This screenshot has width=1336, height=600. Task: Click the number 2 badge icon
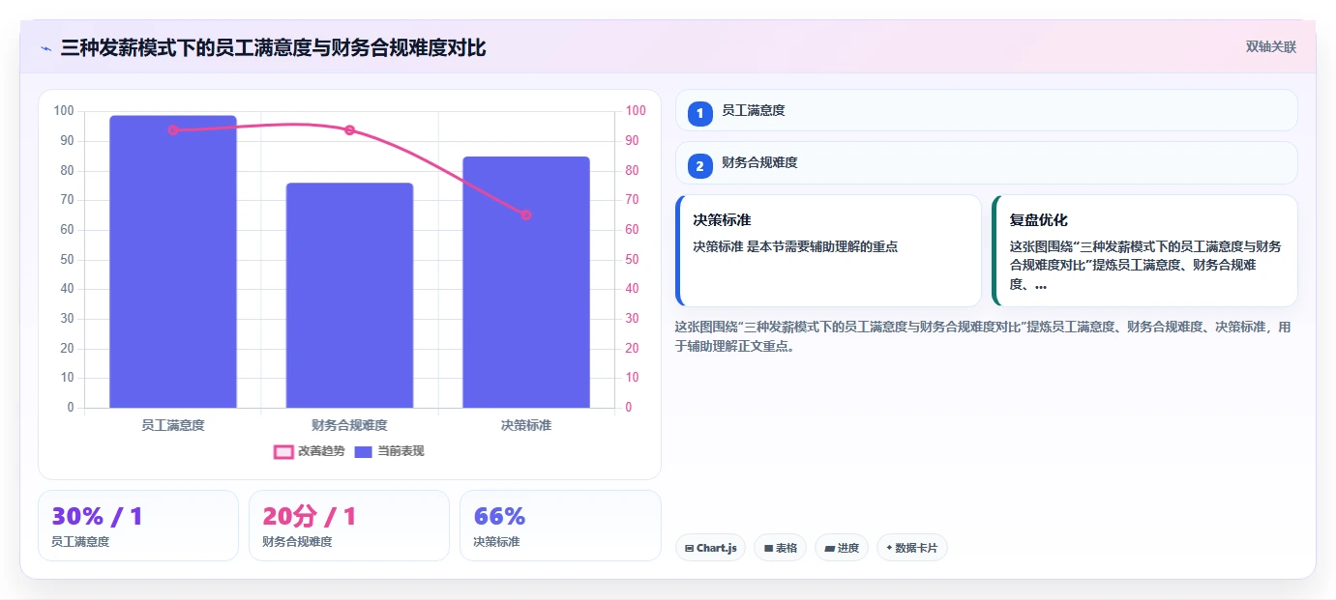tap(699, 164)
